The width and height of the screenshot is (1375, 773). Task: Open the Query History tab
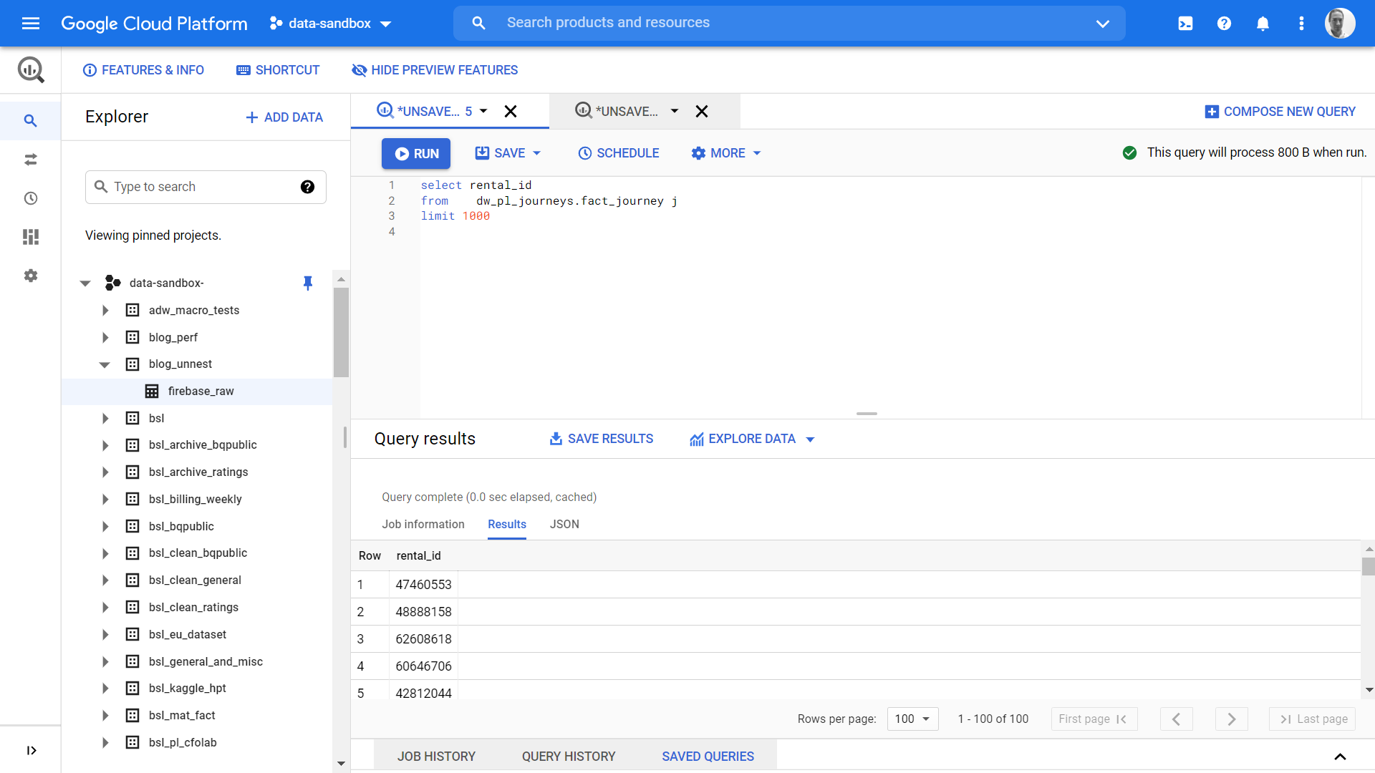click(569, 757)
